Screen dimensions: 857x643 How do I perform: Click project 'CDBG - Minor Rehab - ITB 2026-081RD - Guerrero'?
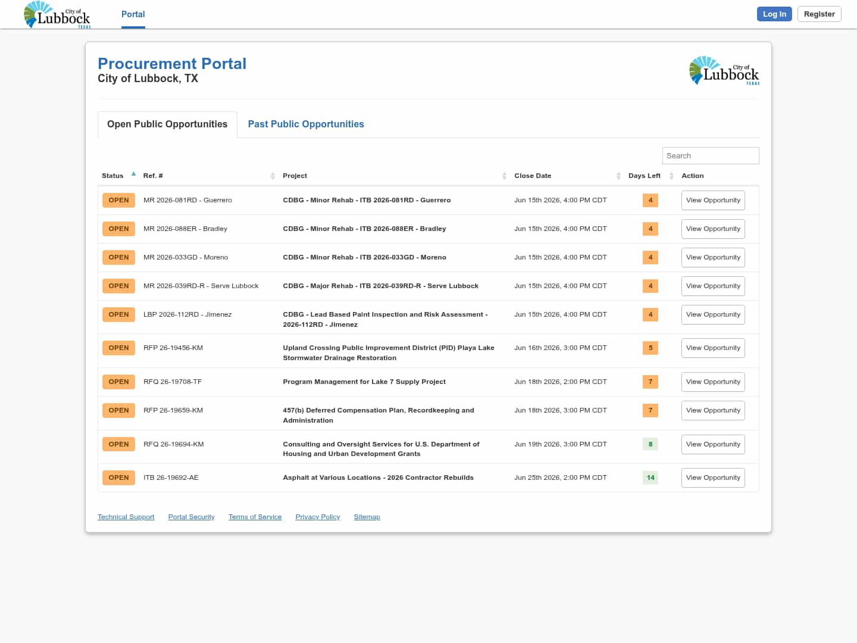click(367, 201)
